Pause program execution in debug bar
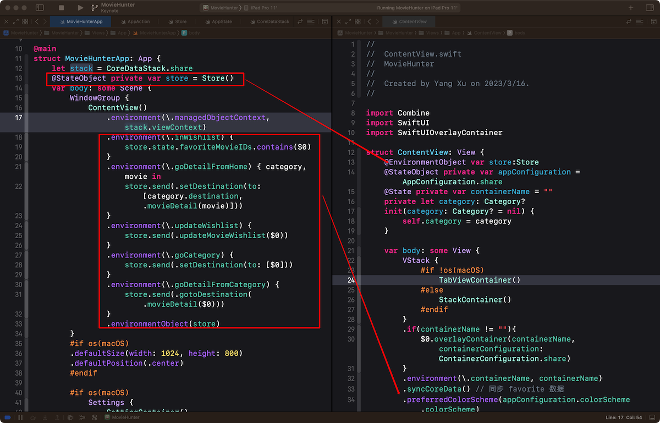The width and height of the screenshot is (660, 423). [20, 417]
